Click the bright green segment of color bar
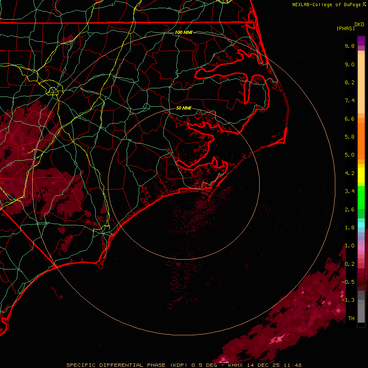The height and width of the screenshot is (368, 368). pyautogui.click(x=361, y=197)
